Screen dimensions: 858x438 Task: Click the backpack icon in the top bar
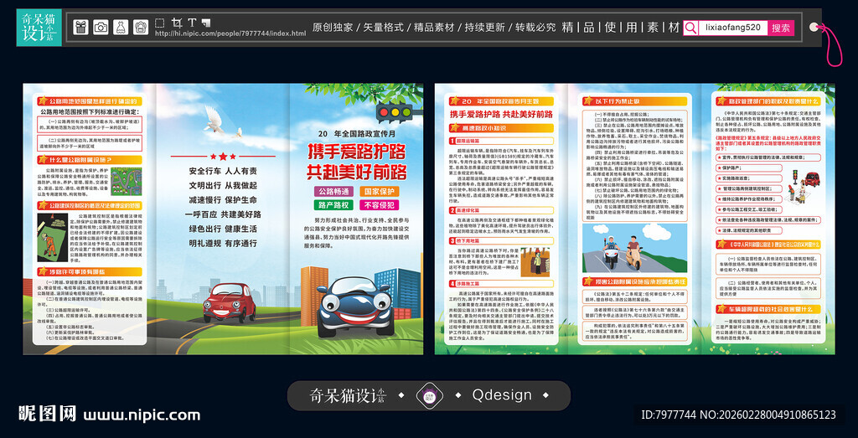141,27
